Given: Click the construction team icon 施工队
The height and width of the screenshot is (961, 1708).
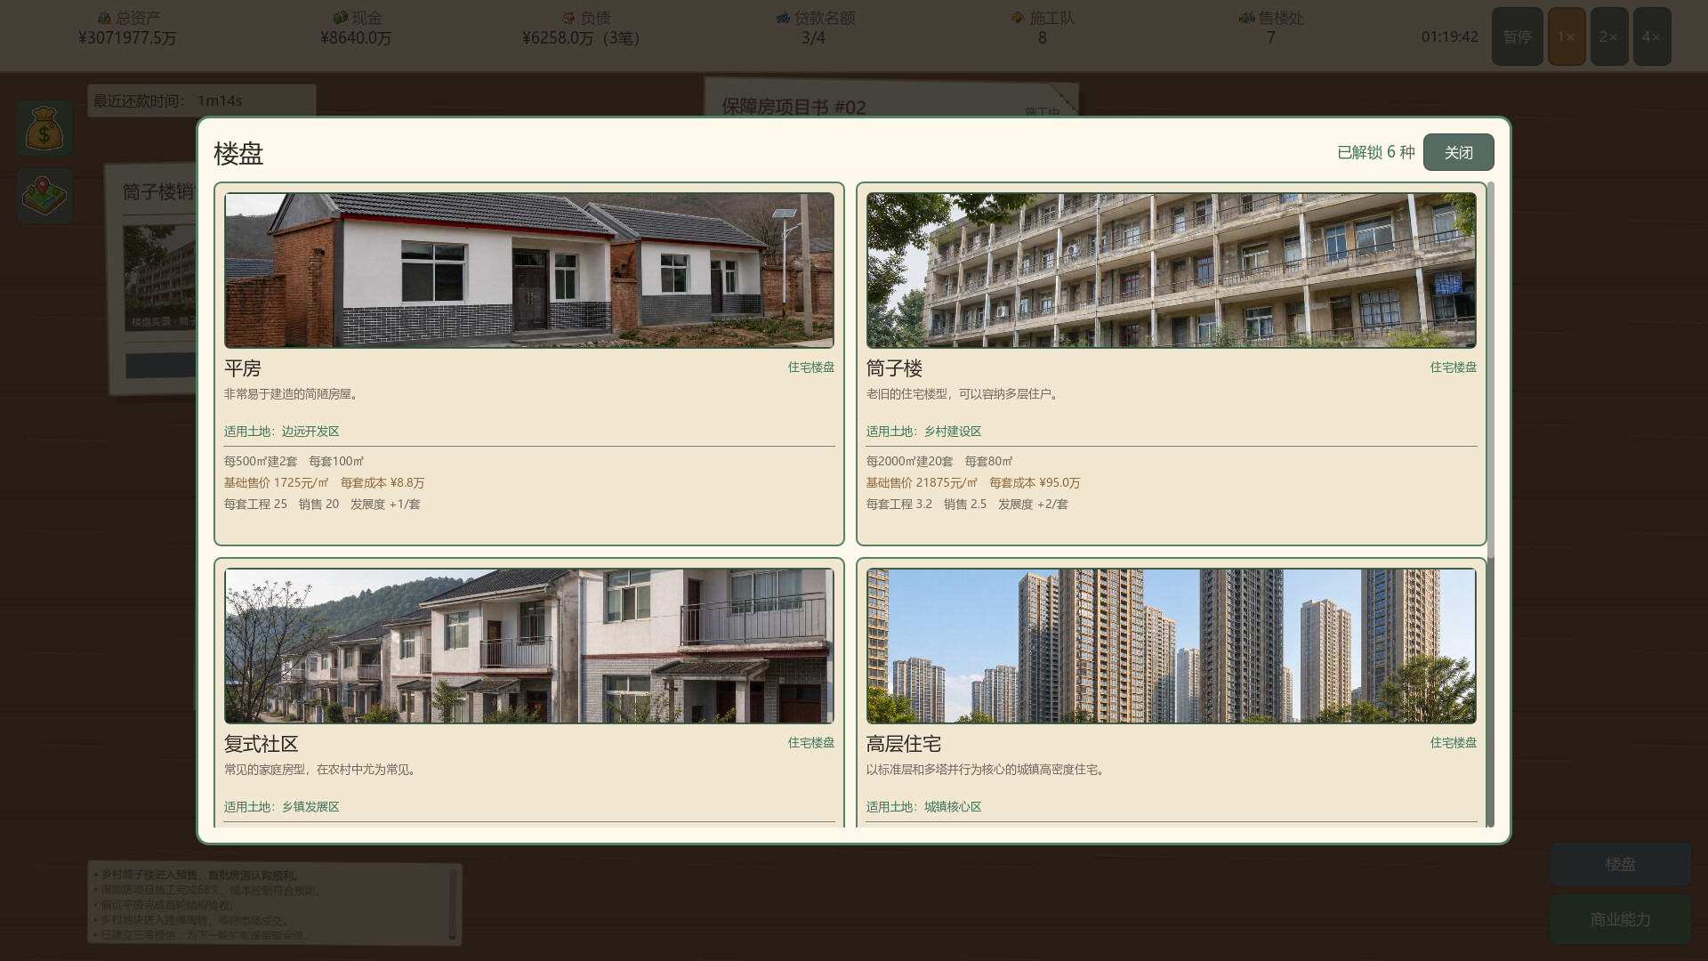Looking at the screenshot, I should (1018, 18).
